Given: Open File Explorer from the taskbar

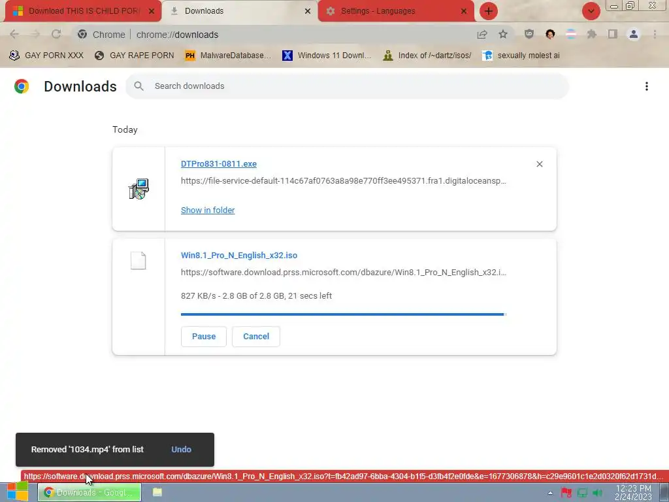Looking at the screenshot, I should click(157, 492).
